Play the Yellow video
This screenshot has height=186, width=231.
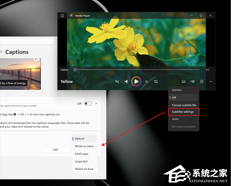(136, 81)
